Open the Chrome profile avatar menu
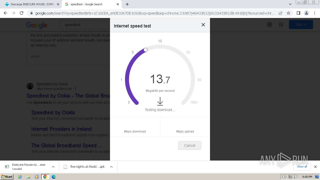320x180 pixels. coord(306,13)
